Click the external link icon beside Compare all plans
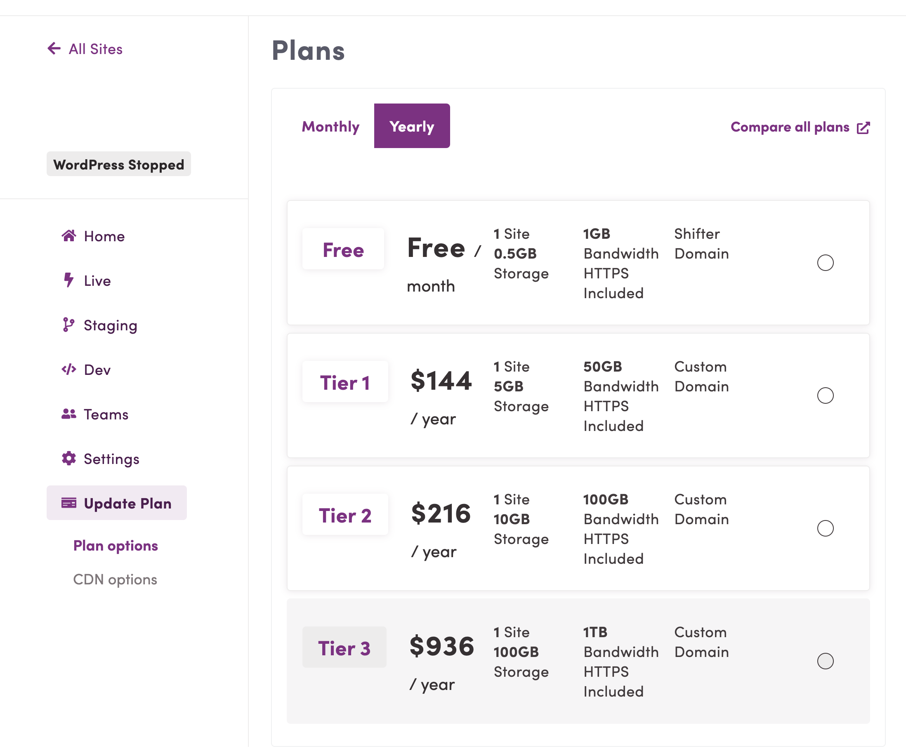 [863, 128]
